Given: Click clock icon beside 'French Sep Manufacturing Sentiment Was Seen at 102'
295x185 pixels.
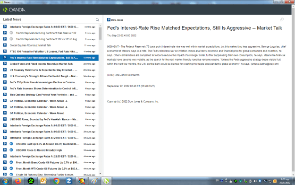Looking at the screenshot, I should [x=11, y=33].
